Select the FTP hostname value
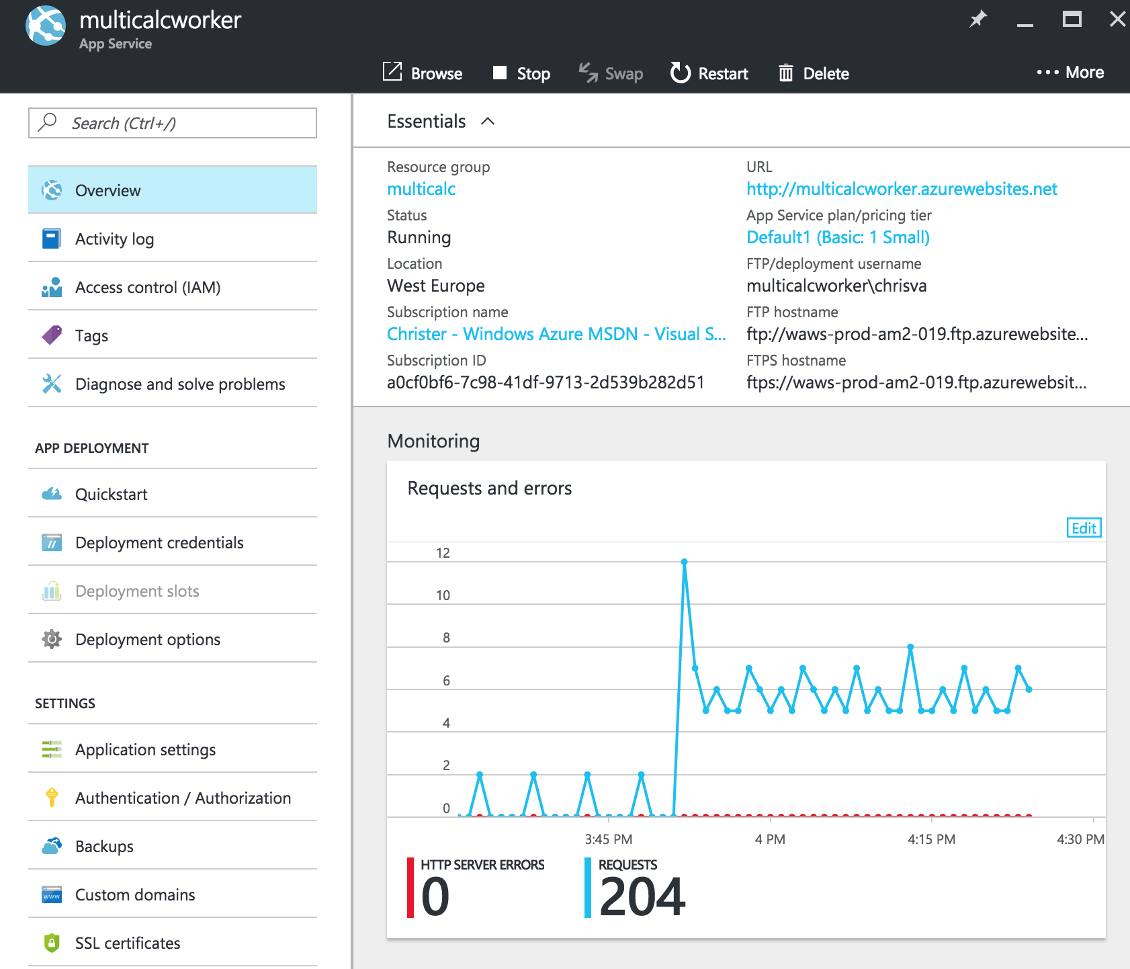The width and height of the screenshot is (1130, 969). tap(917, 334)
